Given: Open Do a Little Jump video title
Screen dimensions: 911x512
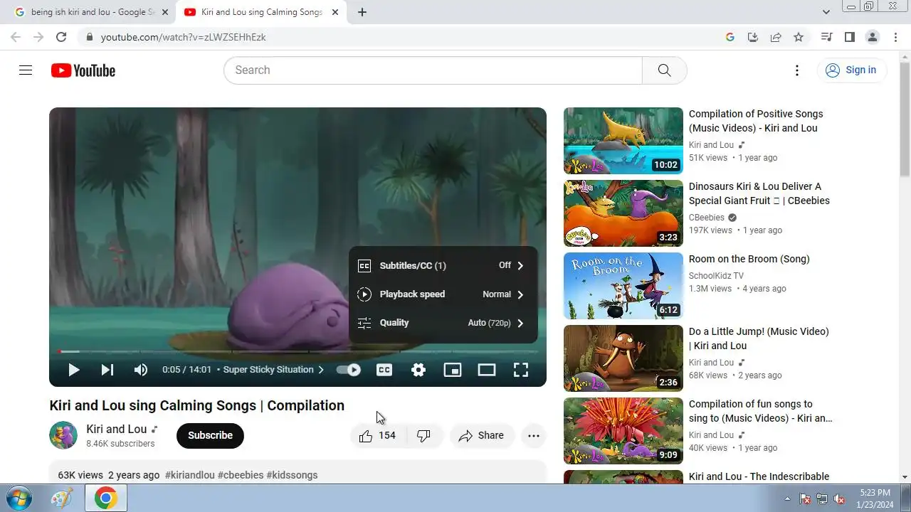Looking at the screenshot, I should 759,338.
